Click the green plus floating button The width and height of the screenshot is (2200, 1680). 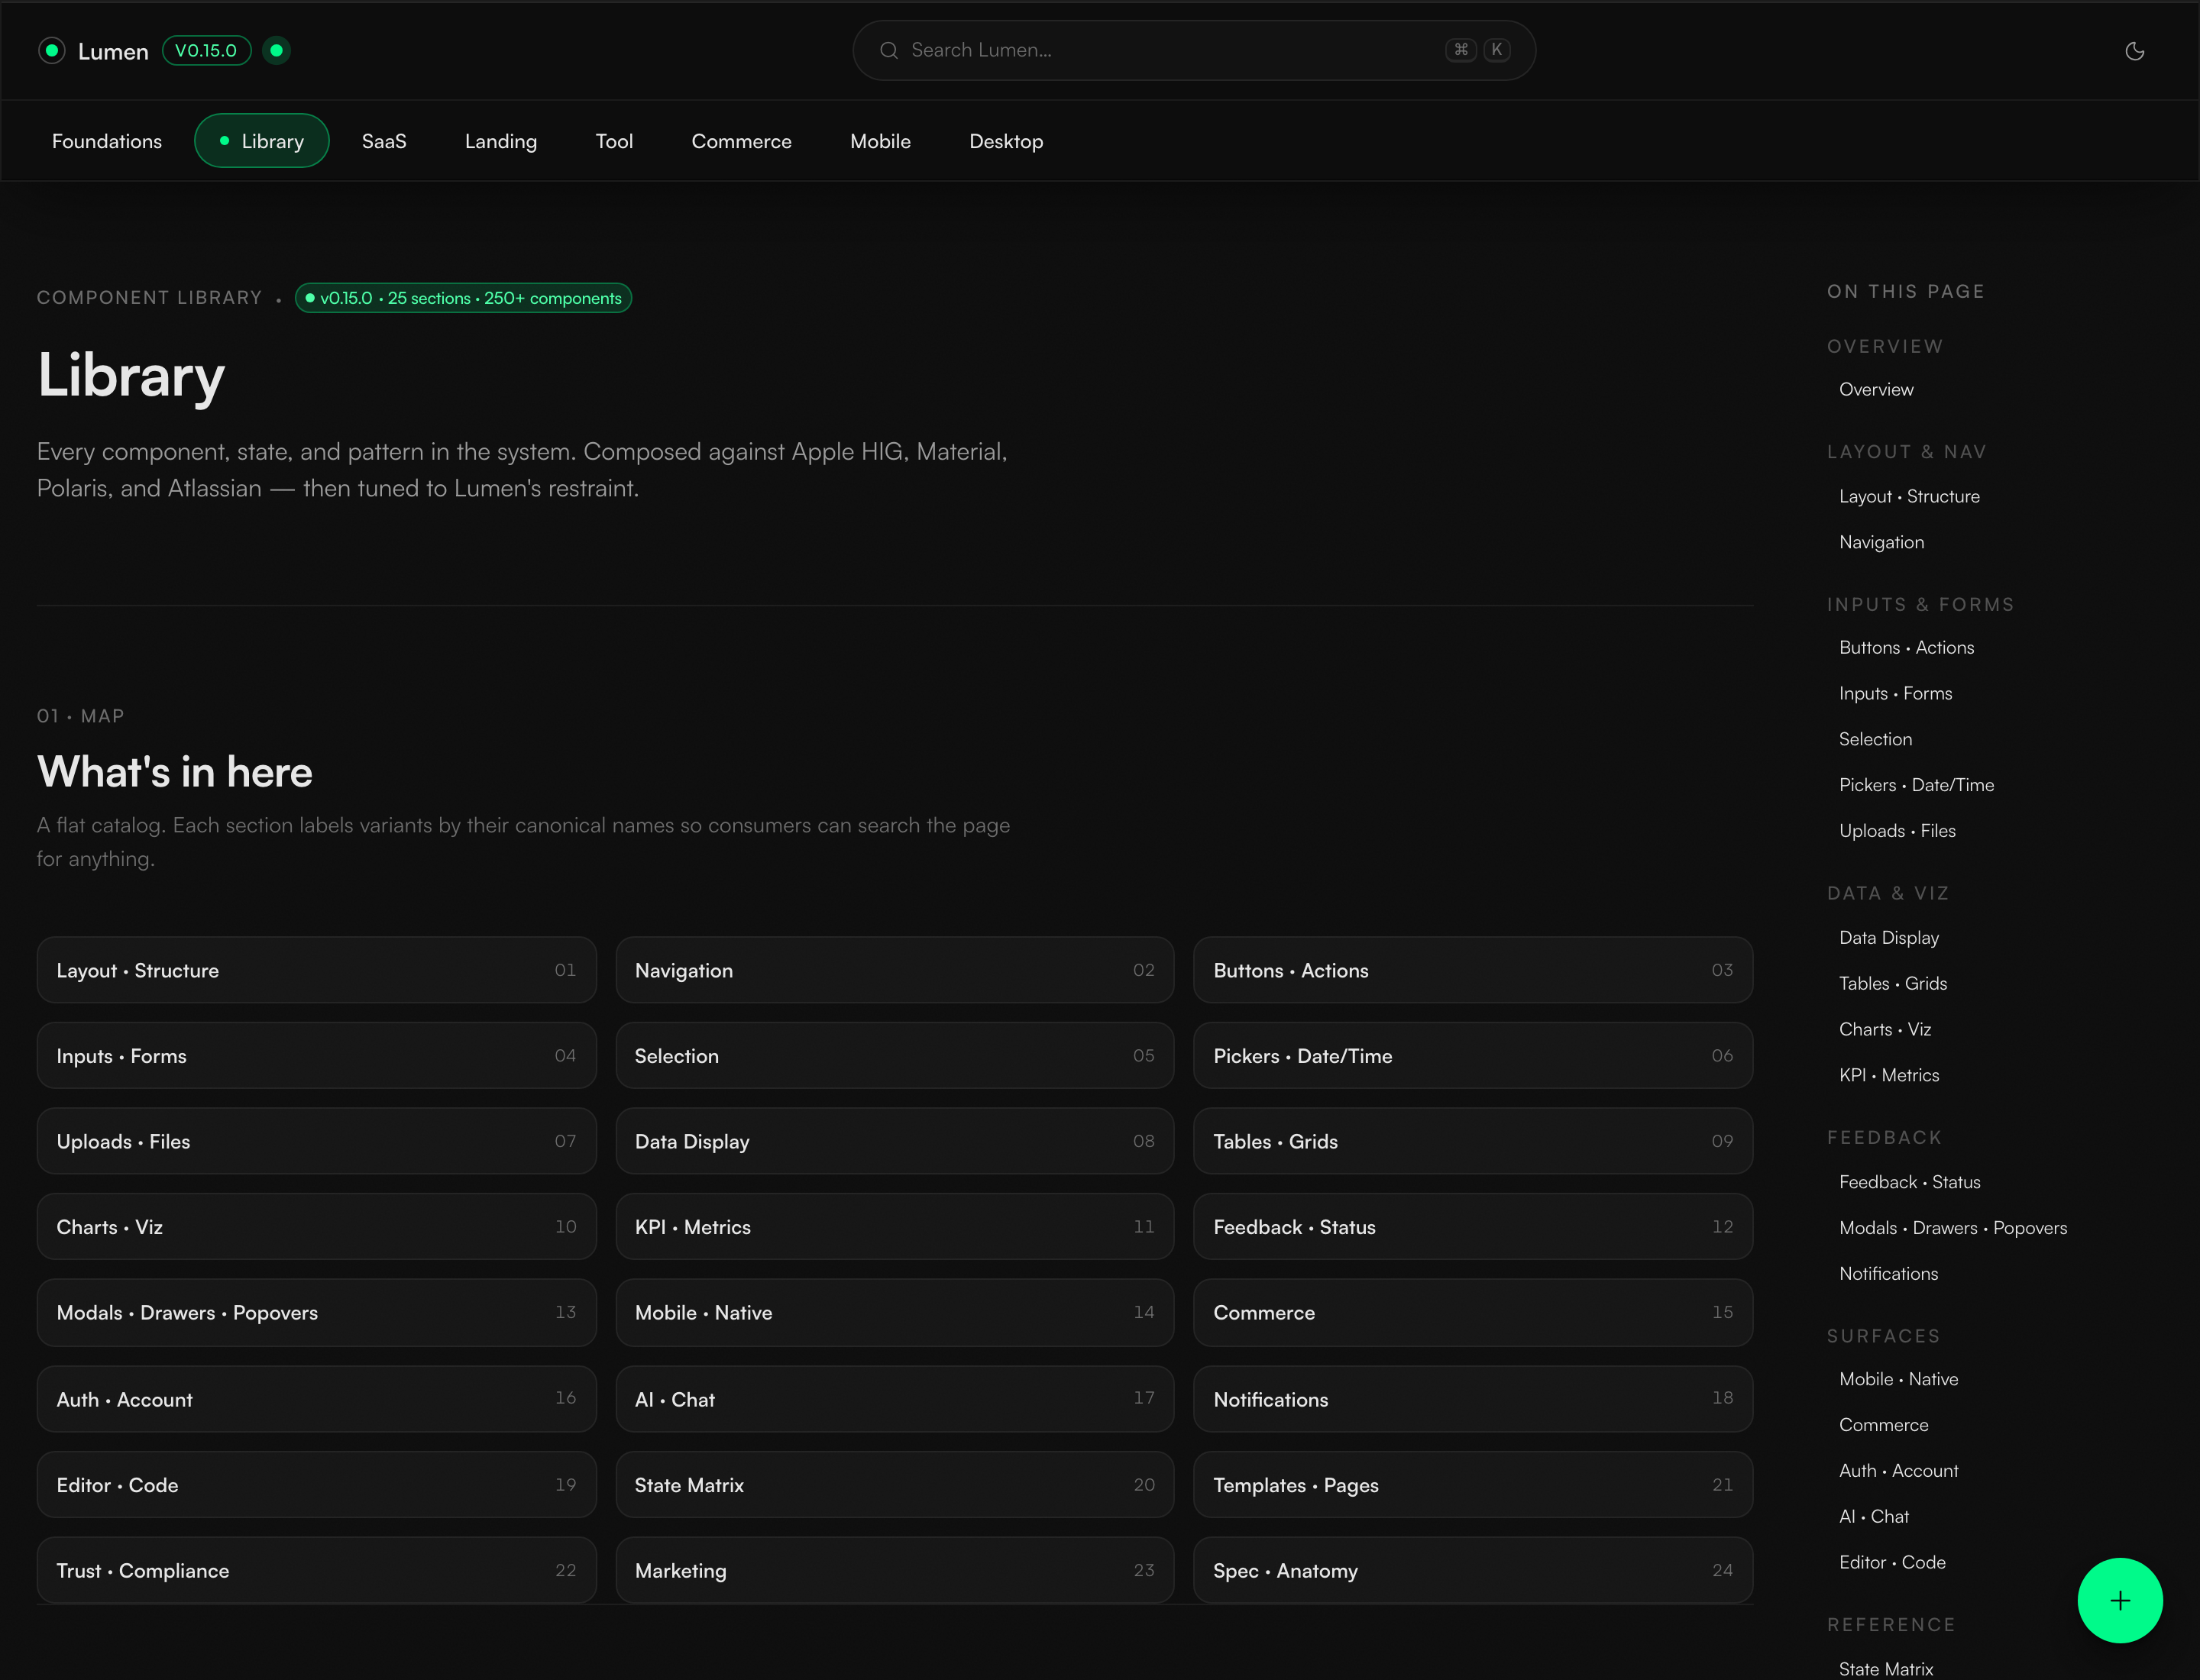(2120, 1600)
